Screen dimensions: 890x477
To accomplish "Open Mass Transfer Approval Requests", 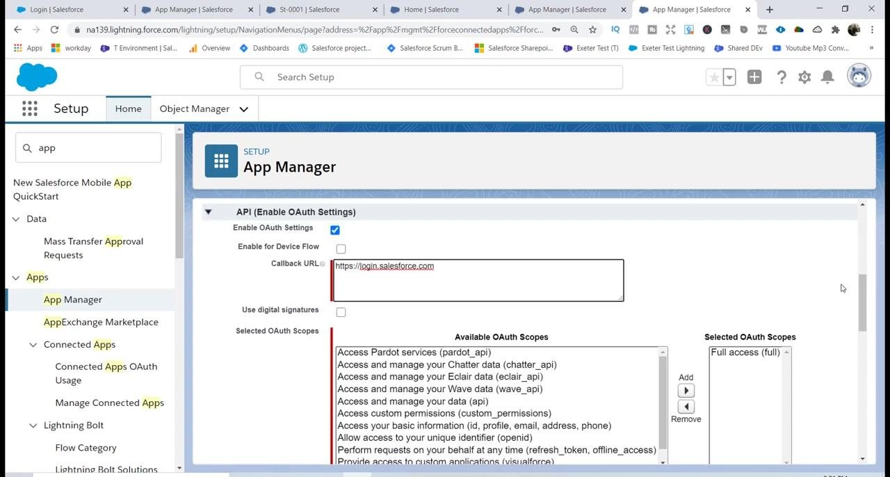I will pyautogui.click(x=93, y=248).
